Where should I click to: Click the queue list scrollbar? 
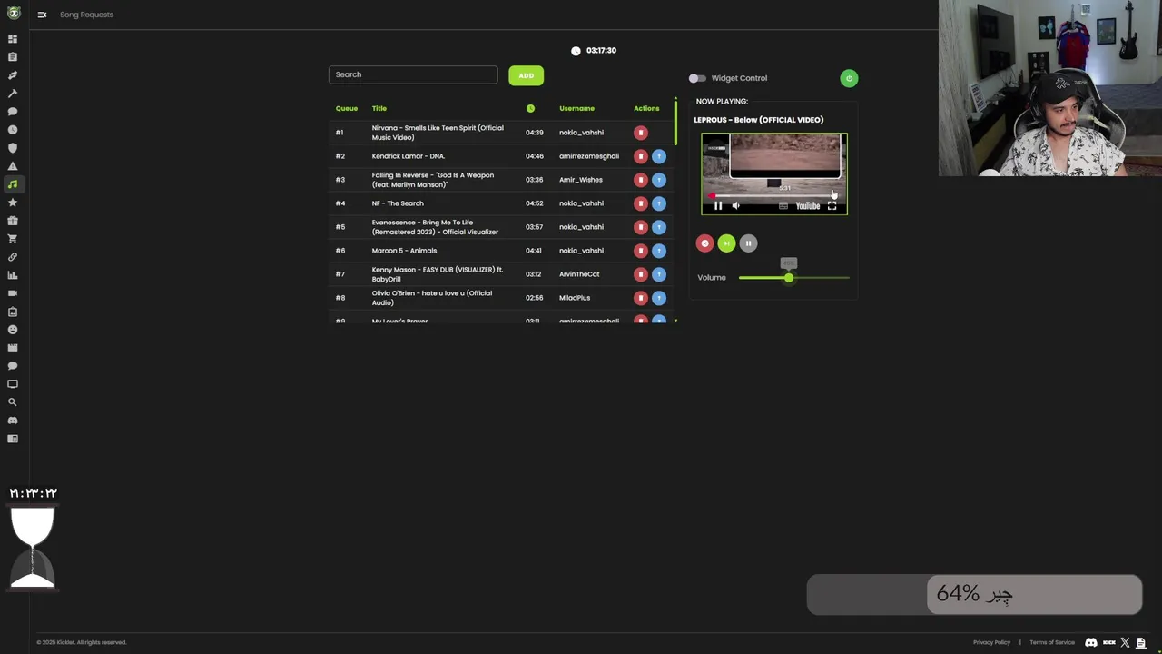pyautogui.click(x=675, y=123)
